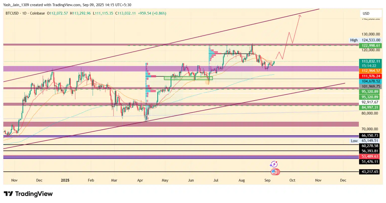Screen dimensions: 386x203
Task: Click the 2025 label on time axis
Action: pos(65,180)
